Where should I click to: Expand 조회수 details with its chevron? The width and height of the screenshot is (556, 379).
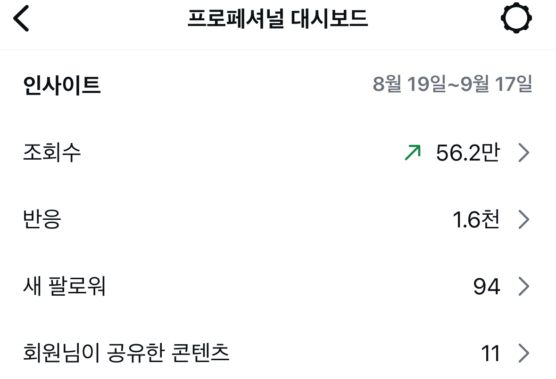tap(524, 153)
